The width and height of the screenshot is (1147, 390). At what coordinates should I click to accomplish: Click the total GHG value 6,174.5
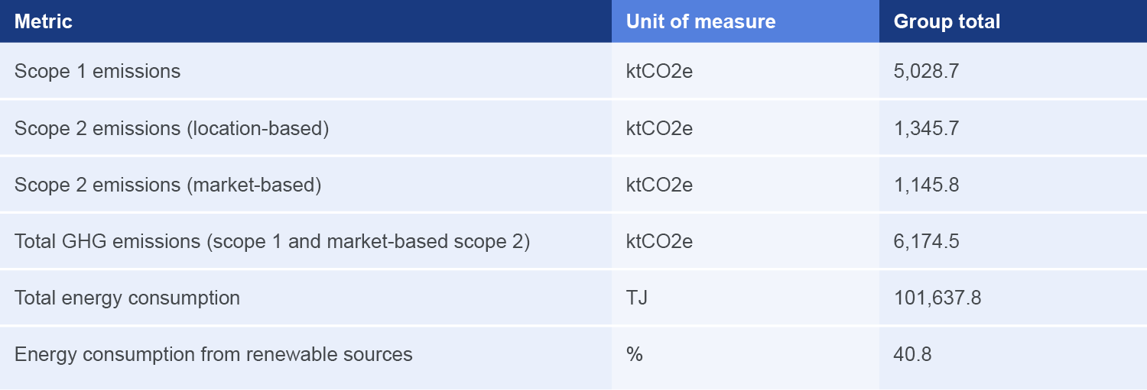(926, 241)
